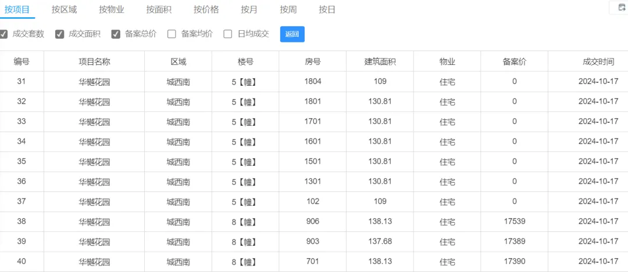Click the 备案价 column header
The image size is (628, 272).
514,61
